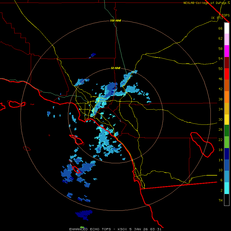Click the legend value "2"
The width and height of the screenshot is (231, 231).
(x=222, y=190)
